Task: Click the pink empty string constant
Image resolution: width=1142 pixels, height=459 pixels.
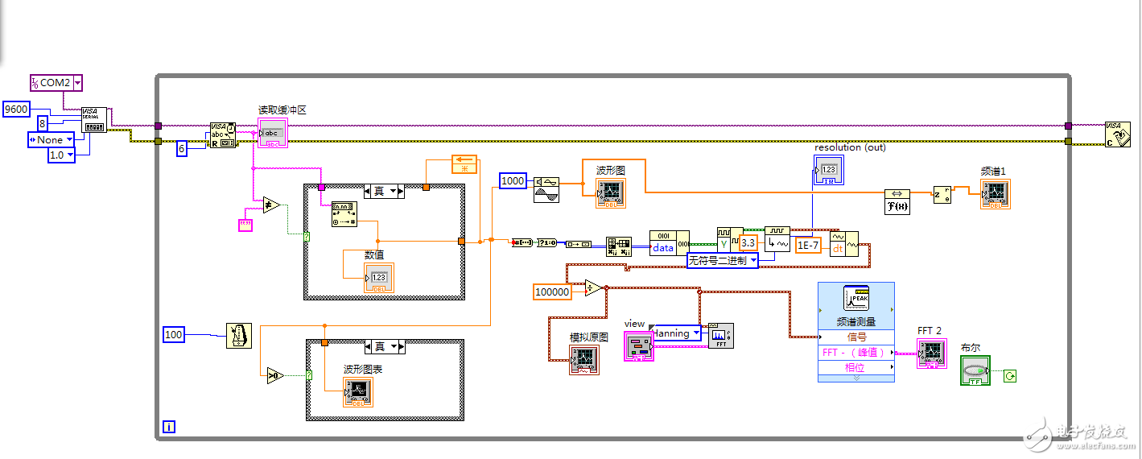Action: point(245,225)
